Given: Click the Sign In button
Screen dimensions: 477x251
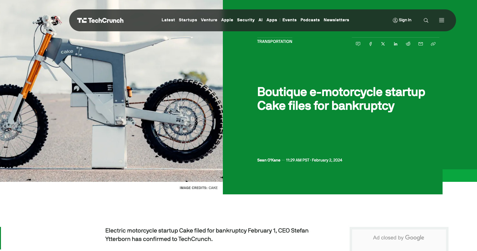Looking at the screenshot, I should pos(402,20).
